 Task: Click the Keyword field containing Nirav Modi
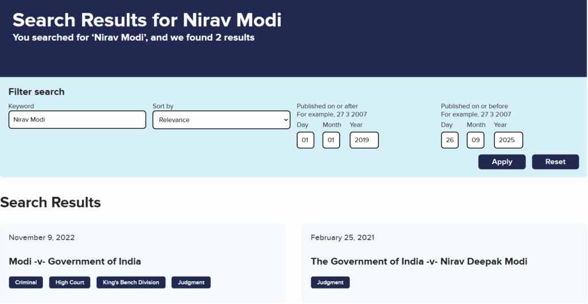click(77, 120)
